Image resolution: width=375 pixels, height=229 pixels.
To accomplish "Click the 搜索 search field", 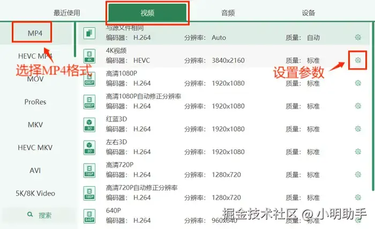I will pos(39,215).
